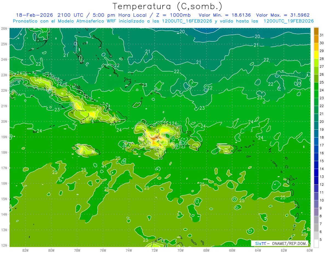Click the '80W' longitude axis label
Image resolution: width=329 pixels, height=254 pixels.
click(x=51, y=250)
